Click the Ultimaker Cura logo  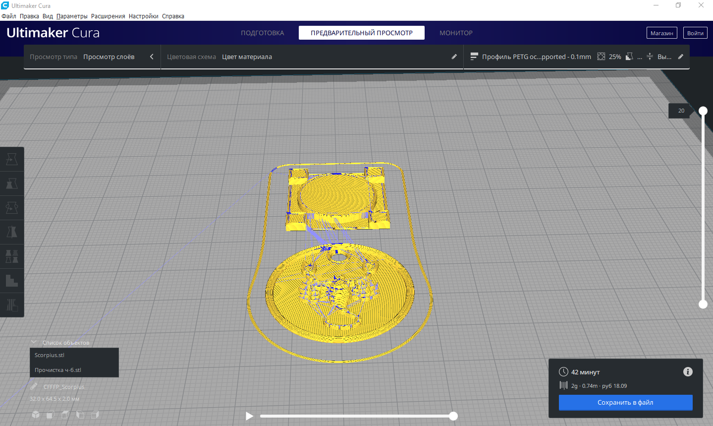53,33
